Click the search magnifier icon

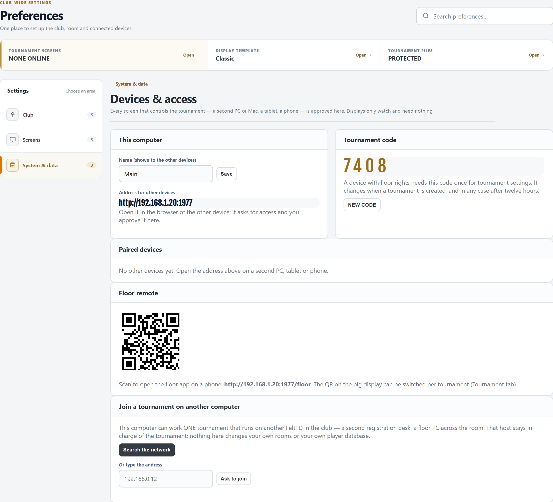coord(425,16)
